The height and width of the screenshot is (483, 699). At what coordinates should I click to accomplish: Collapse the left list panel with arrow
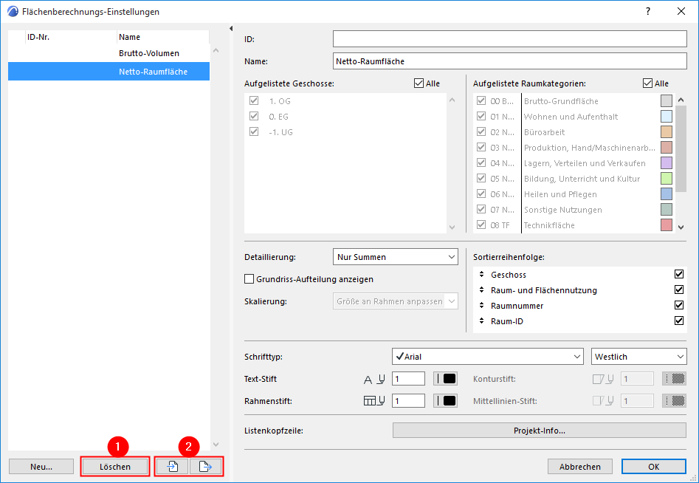point(231,29)
